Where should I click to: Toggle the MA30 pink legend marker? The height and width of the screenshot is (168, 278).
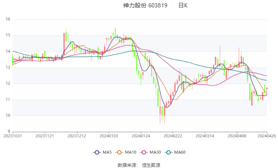144,152
